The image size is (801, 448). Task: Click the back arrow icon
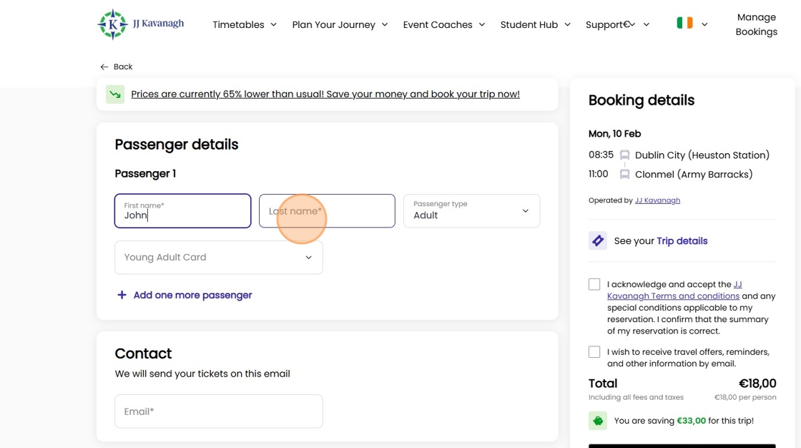(104, 67)
